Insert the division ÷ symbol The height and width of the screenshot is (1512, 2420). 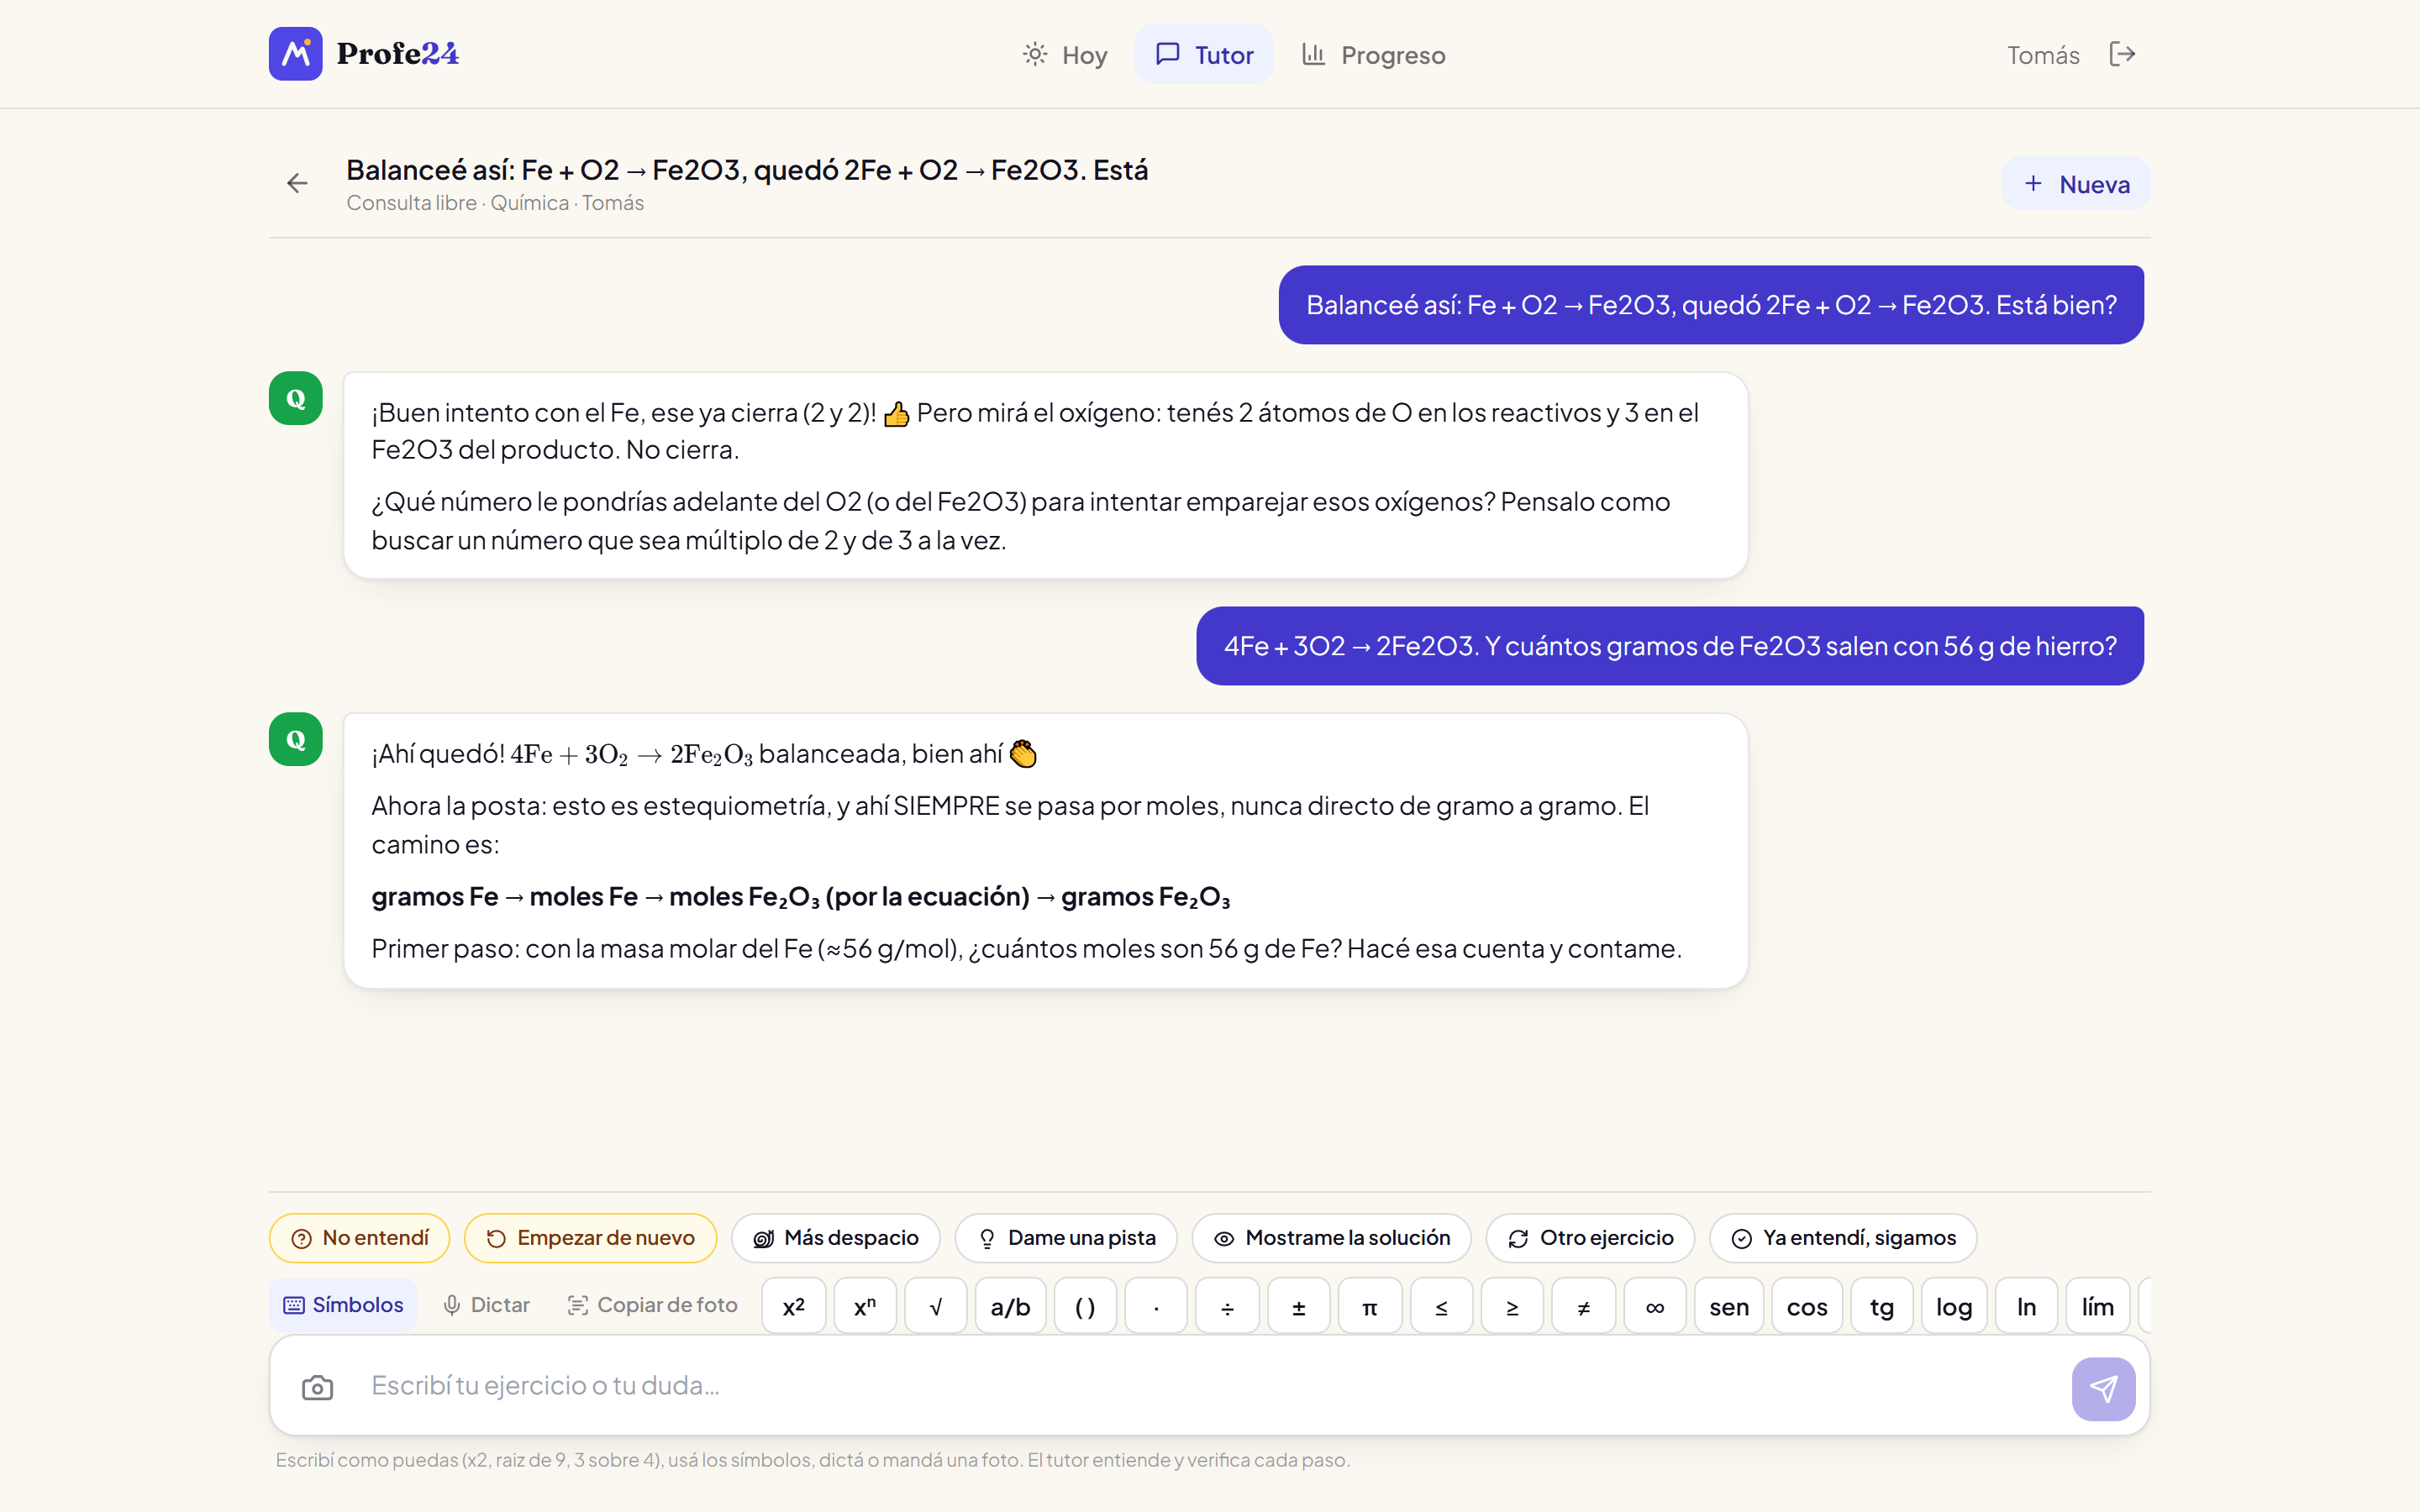(x=1227, y=1306)
